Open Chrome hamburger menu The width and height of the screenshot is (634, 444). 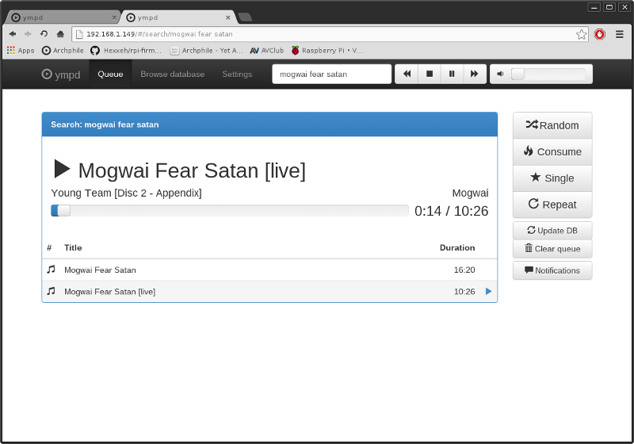point(620,34)
